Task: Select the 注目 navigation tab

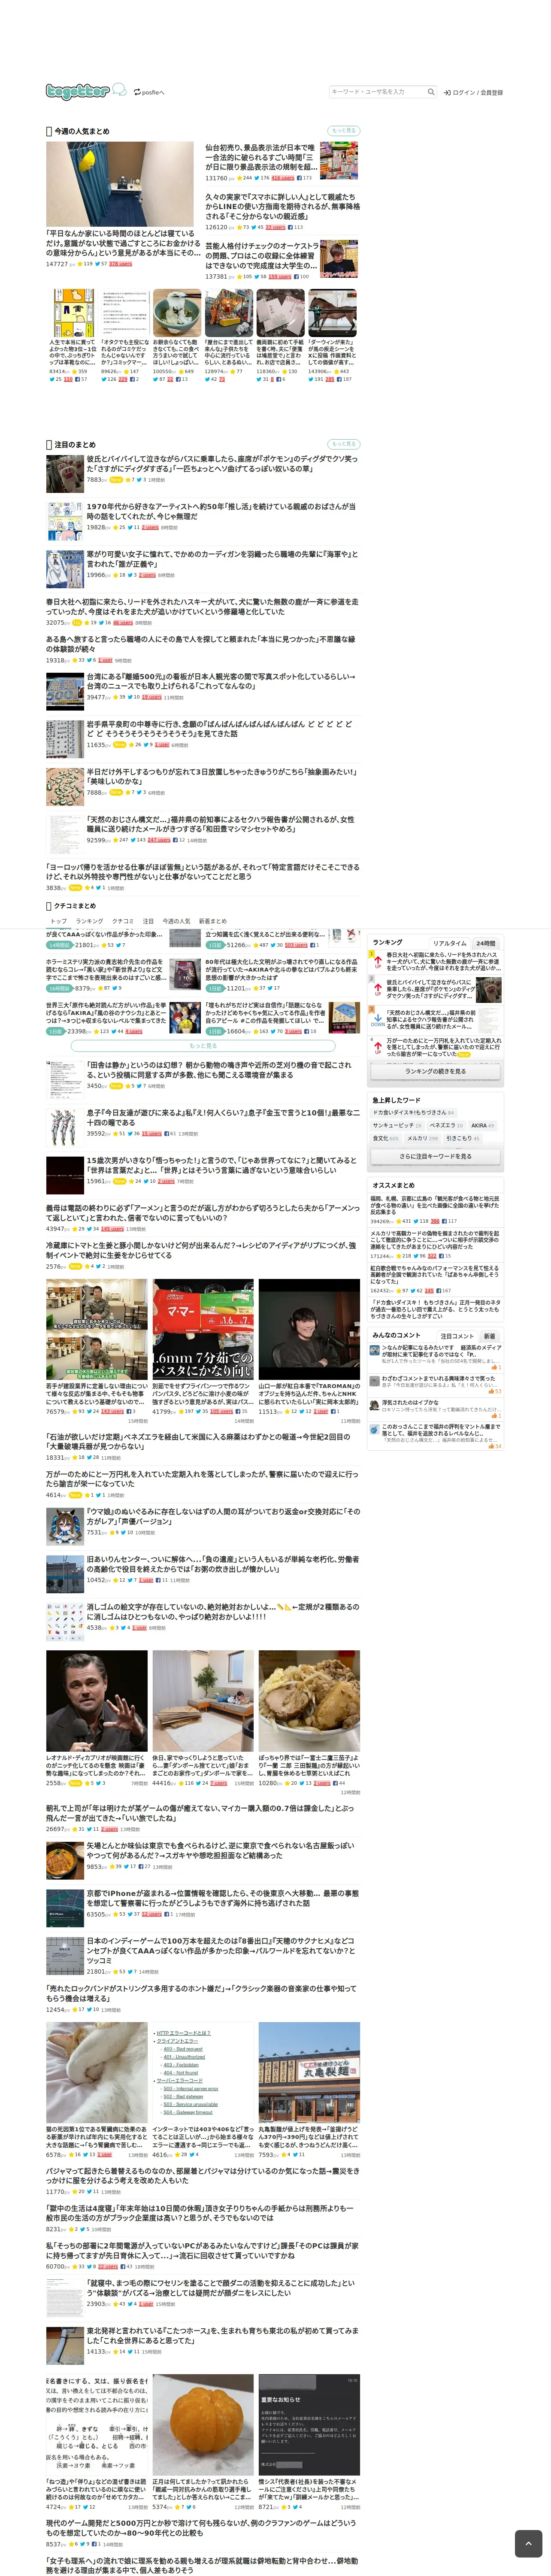Action: (x=148, y=921)
